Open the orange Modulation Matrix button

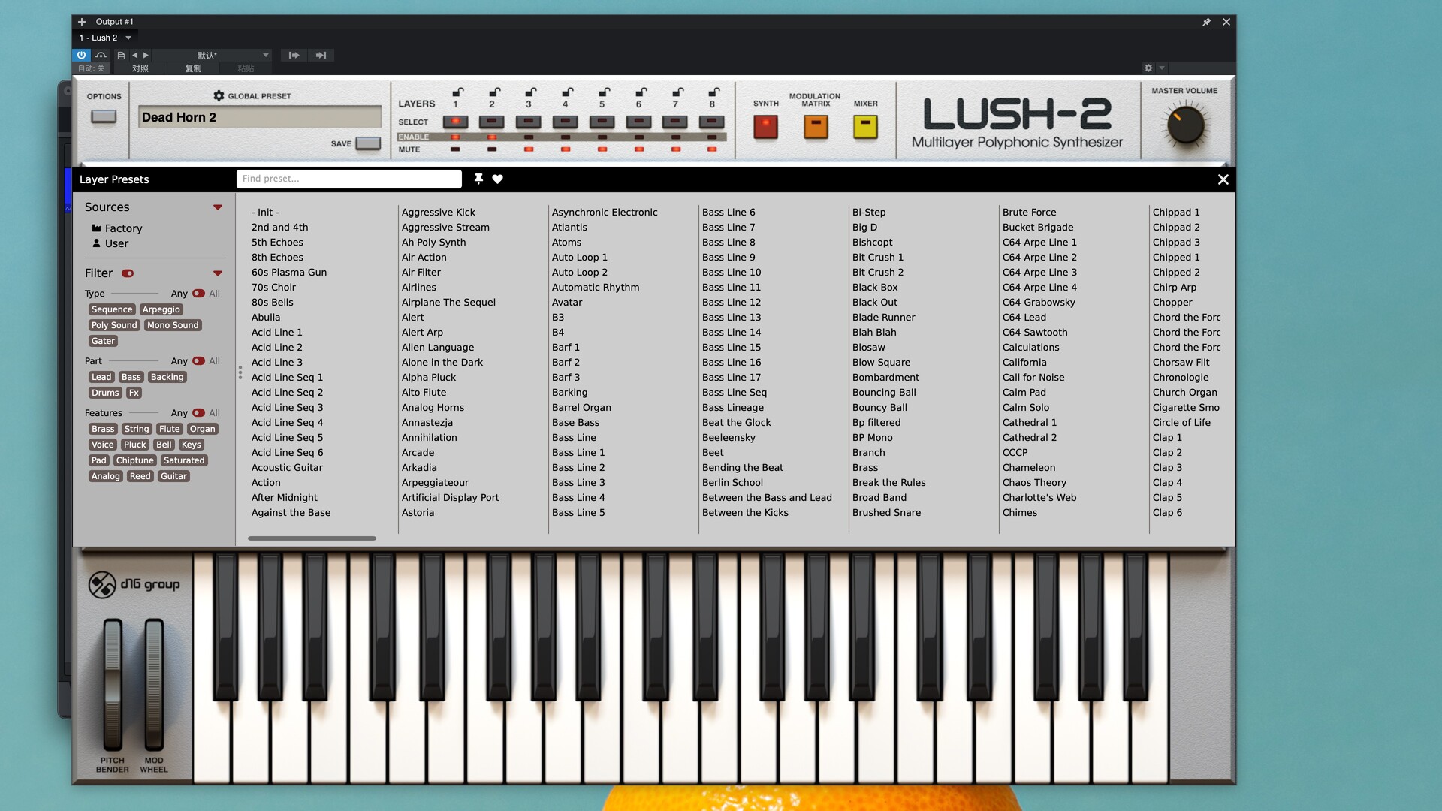(x=816, y=126)
